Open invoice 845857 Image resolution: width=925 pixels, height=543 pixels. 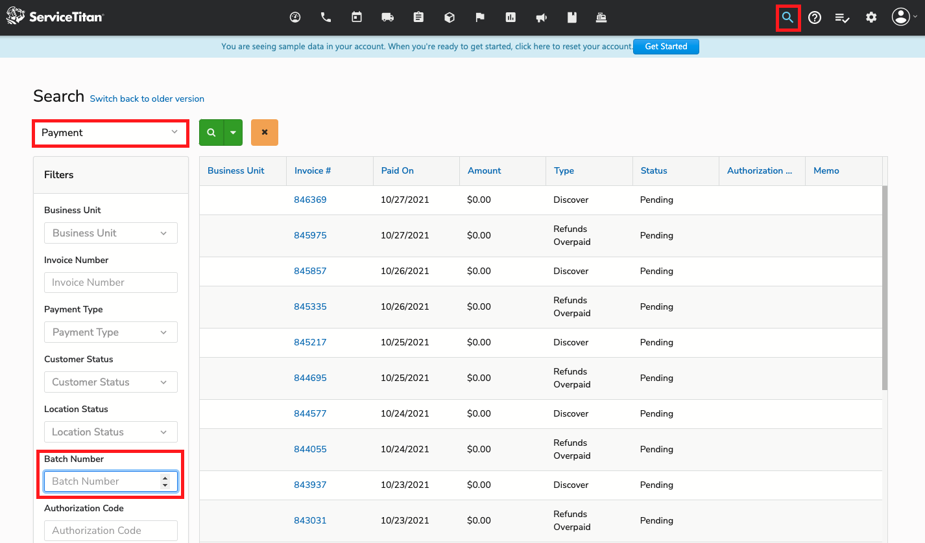310,271
